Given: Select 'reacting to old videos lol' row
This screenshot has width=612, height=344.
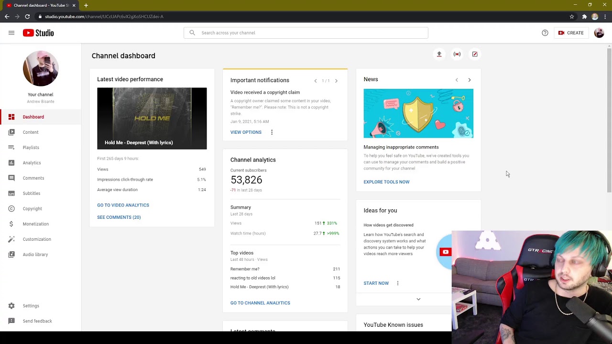Looking at the screenshot, I should tap(285, 278).
